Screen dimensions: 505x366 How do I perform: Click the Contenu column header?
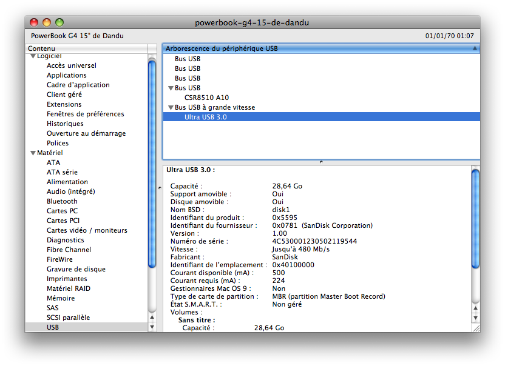86,48
